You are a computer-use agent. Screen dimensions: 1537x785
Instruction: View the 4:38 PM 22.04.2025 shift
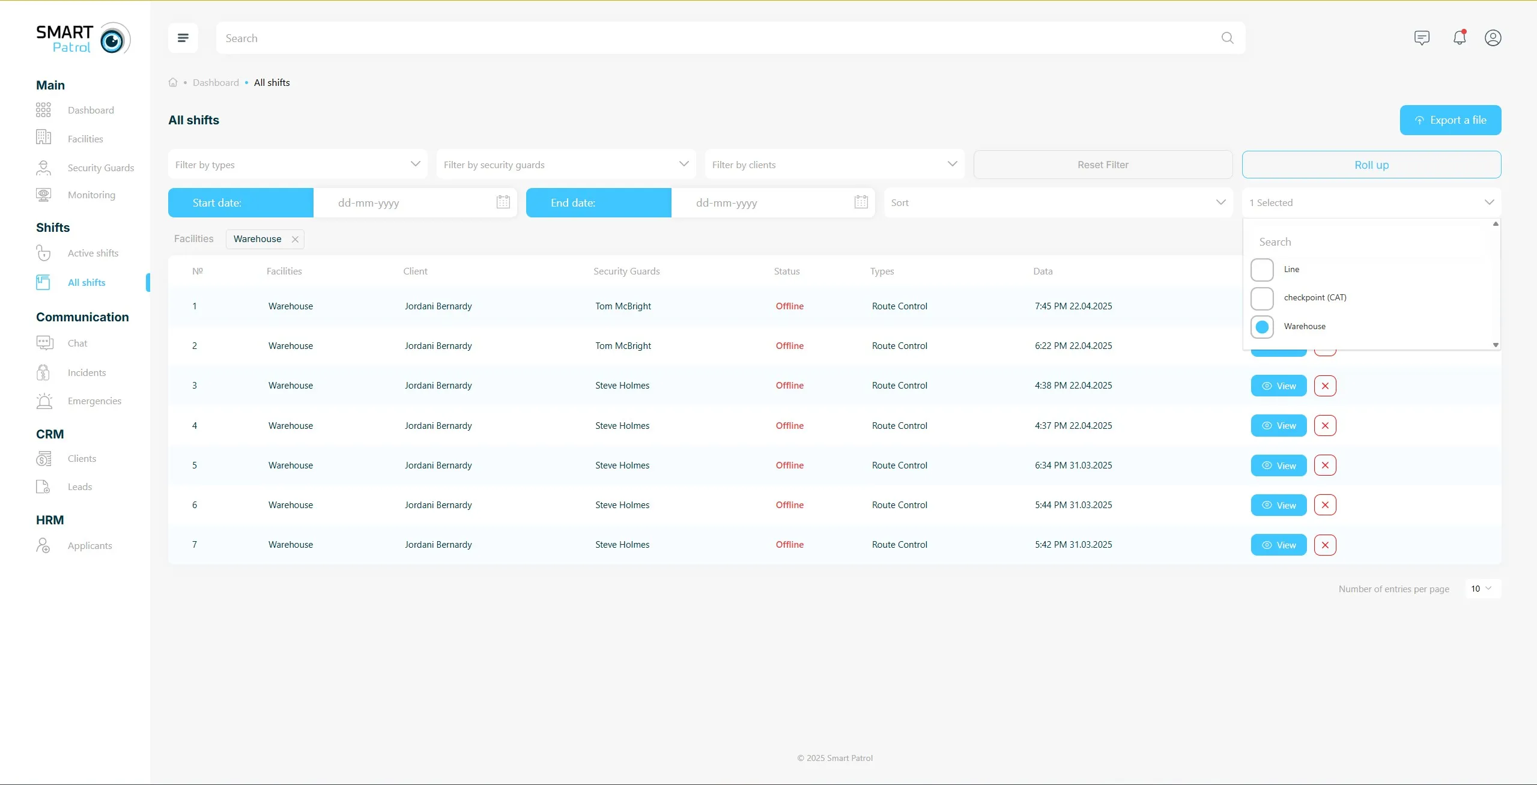(x=1279, y=386)
